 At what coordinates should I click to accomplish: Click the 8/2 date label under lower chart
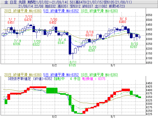(54, 117)
